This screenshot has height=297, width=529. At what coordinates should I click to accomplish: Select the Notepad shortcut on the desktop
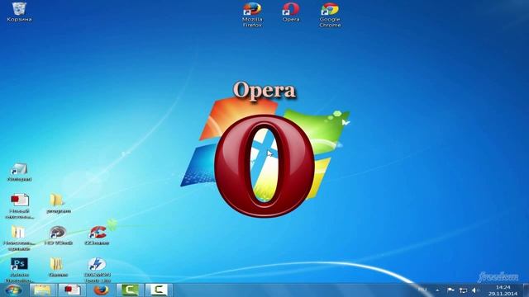pyautogui.click(x=19, y=172)
